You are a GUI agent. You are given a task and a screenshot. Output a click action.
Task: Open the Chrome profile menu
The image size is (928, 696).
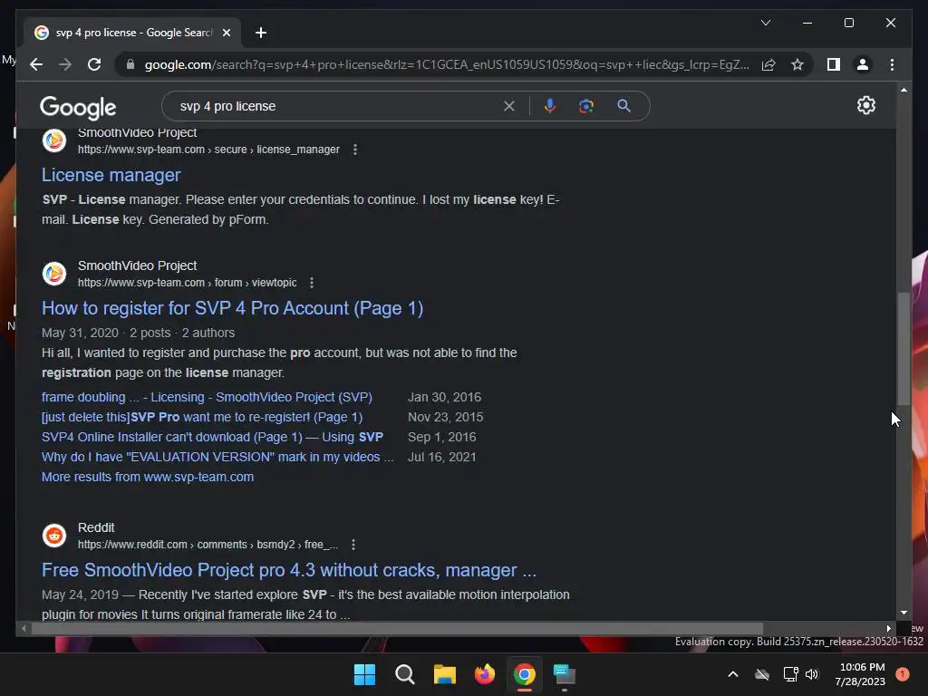[863, 64]
